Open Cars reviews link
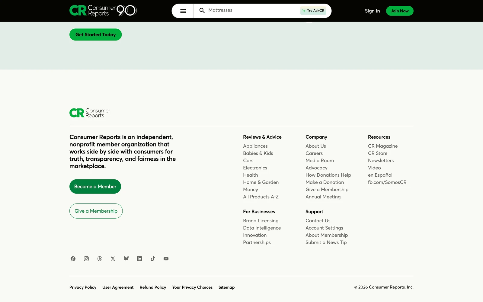 (248, 161)
